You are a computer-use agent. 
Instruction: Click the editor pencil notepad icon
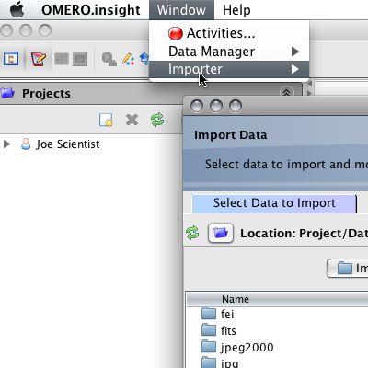(39, 58)
